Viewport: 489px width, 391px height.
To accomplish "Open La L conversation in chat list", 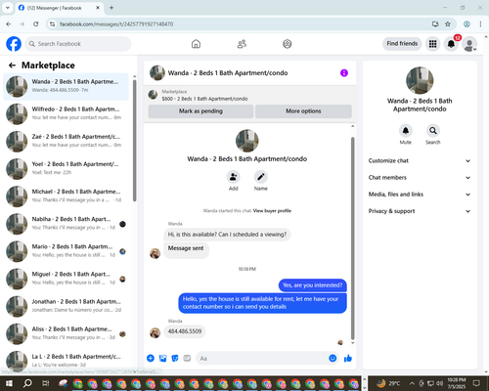I will tap(66, 361).
